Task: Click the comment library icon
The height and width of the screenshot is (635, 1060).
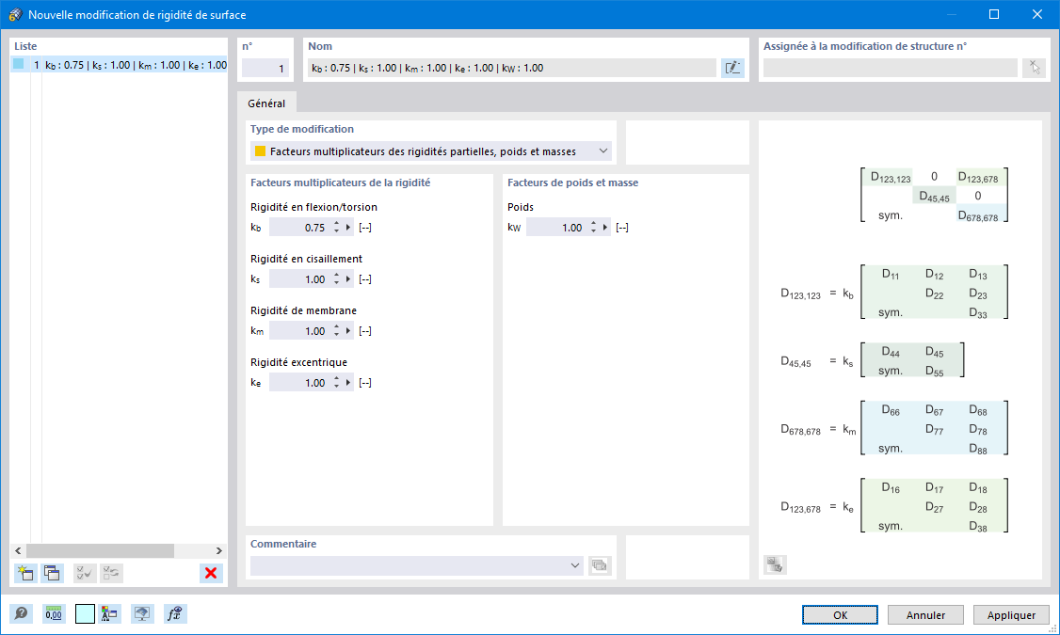Action: (x=600, y=565)
